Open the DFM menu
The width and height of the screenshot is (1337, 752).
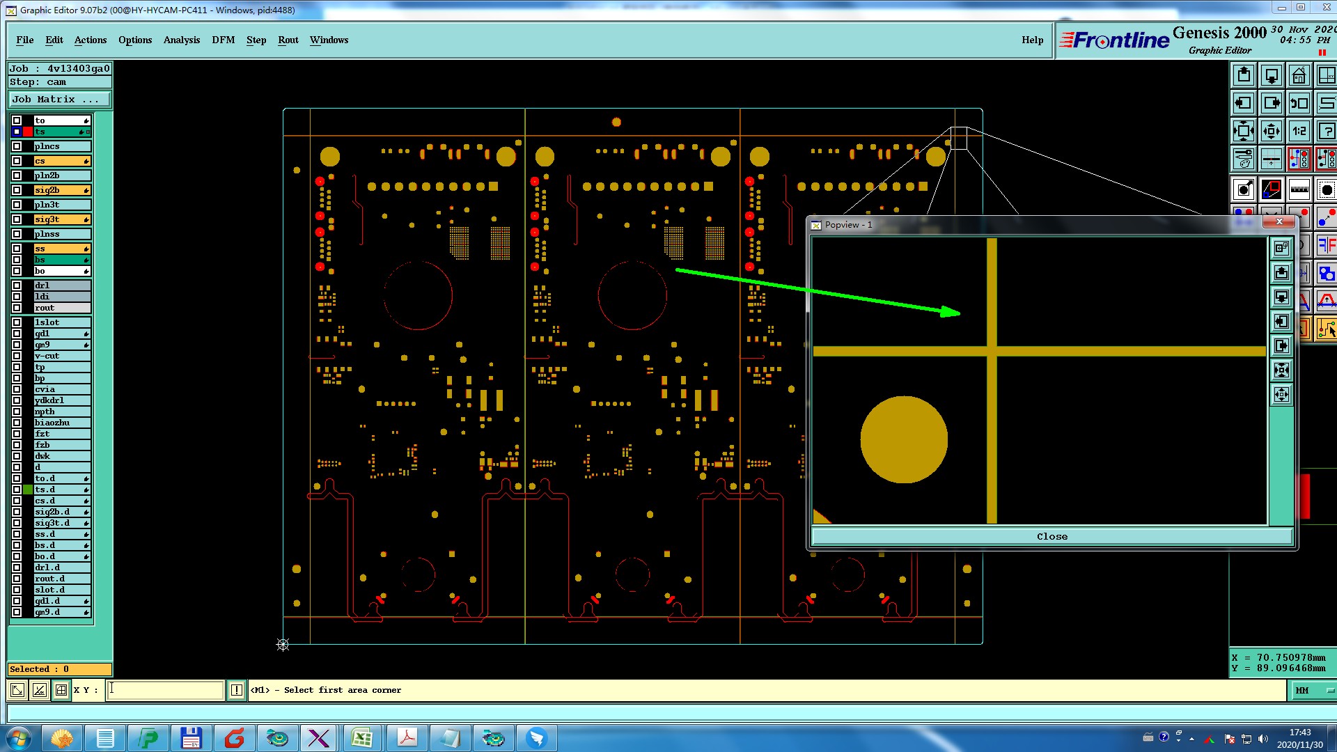[x=223, y=40]
